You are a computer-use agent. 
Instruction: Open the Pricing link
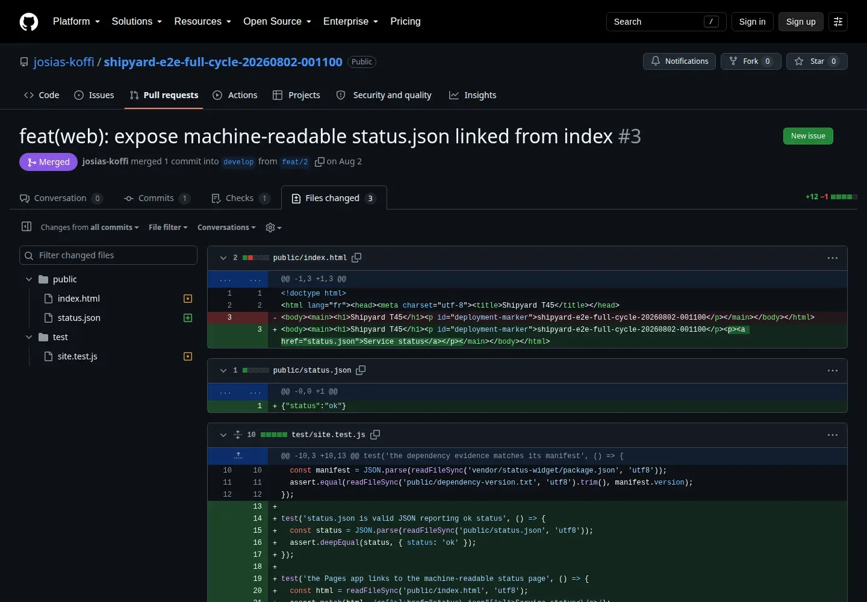point(405,22)
